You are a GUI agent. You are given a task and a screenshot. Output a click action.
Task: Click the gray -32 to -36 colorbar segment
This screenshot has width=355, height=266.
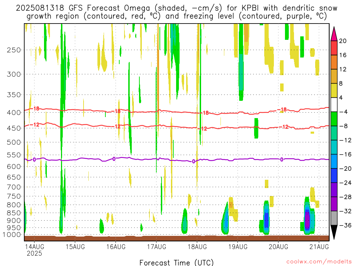point(334,218)
